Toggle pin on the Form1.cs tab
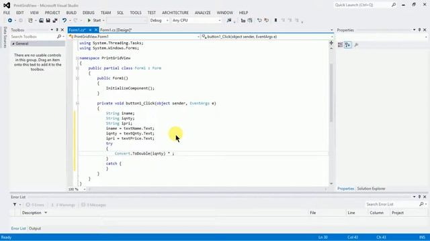This screenshot has height=241, width=430. (x=90, y=29)
